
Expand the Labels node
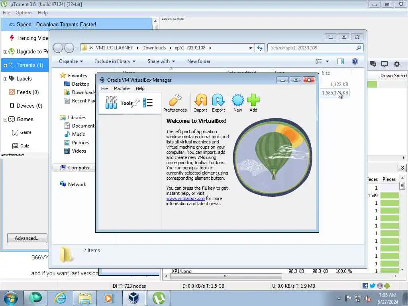click(5, 79)
